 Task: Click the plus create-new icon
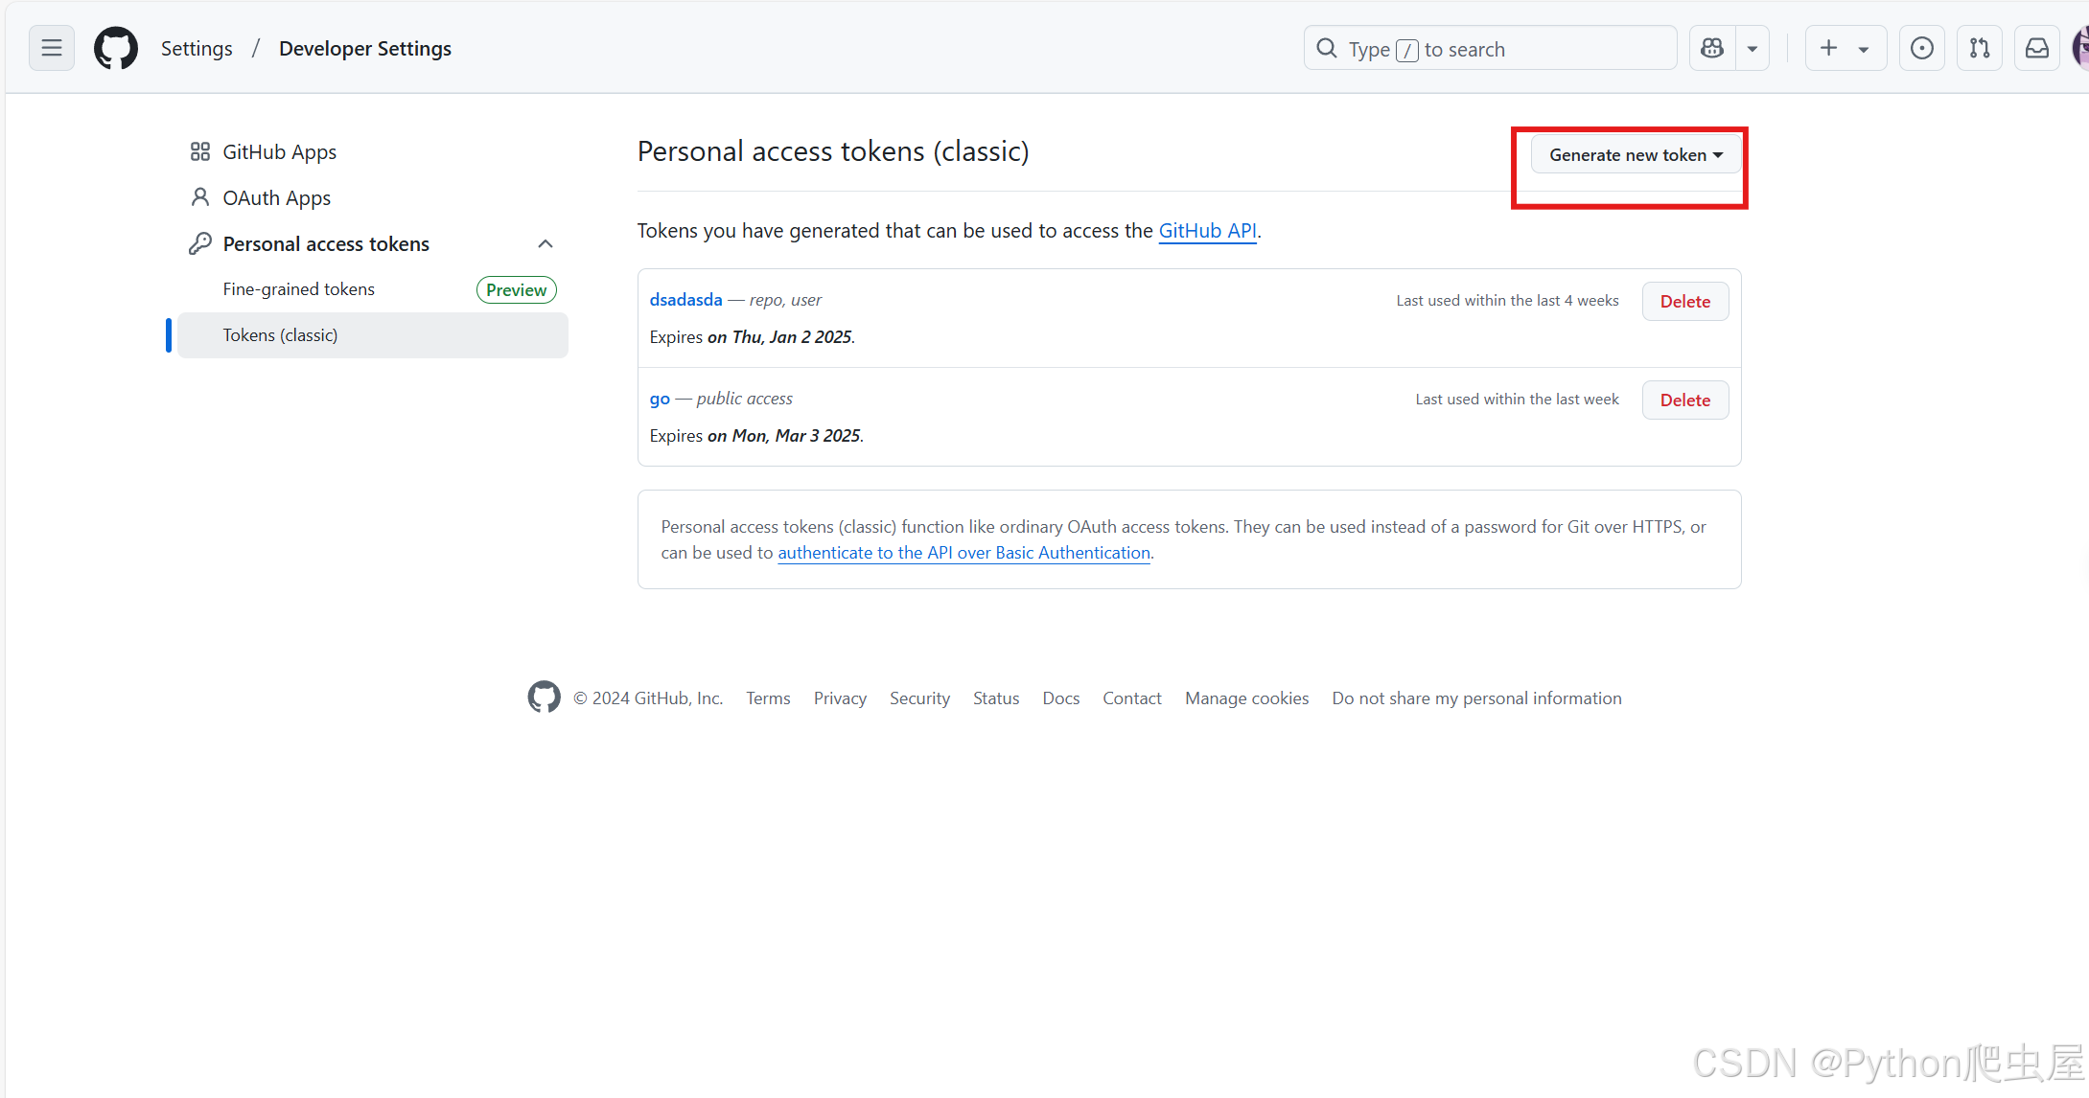point(1829,48)
